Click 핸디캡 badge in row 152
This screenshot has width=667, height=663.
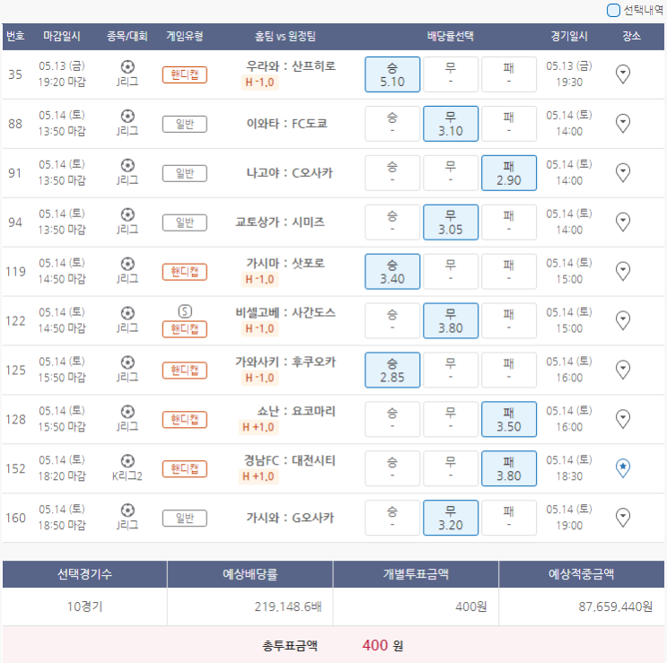click(x=185, y=469)
